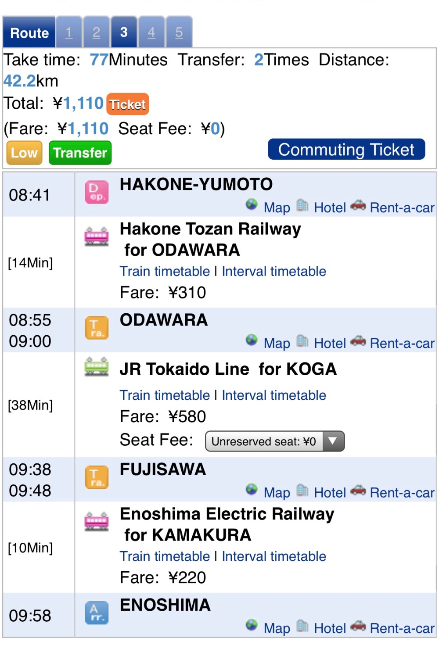
Task: Click the Tra. transfer icon at Odawara
Action: coord(97,328)
